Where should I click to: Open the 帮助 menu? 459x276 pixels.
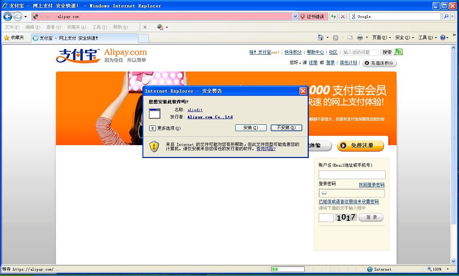coord(120,27)
